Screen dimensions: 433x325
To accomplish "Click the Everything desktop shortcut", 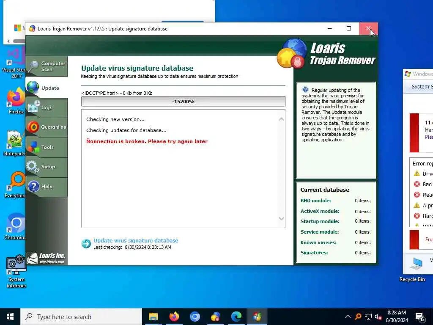I will pyautogui.click(x=16, y=185).
